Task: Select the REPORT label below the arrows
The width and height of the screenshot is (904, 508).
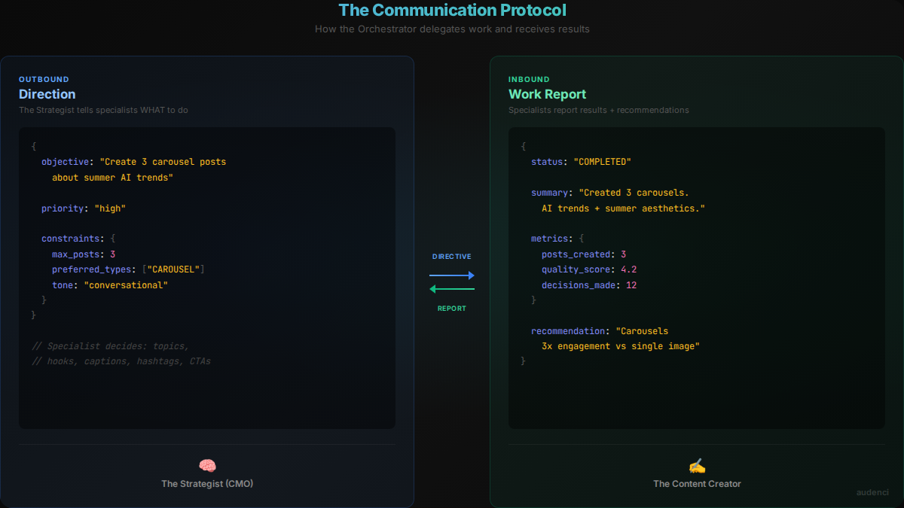Action: click(x=452, y=309)
